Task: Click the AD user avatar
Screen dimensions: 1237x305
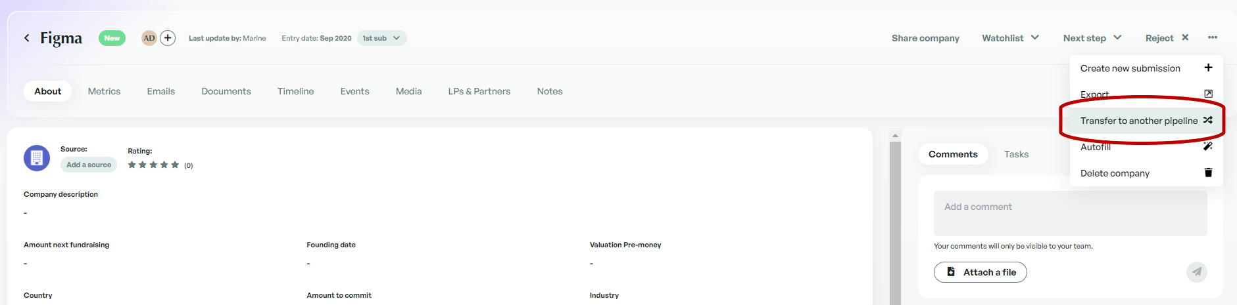Action: pos(149,38)
